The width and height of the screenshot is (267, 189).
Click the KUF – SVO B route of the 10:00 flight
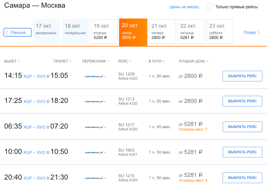pyautogui.click(x=36, y=152)
